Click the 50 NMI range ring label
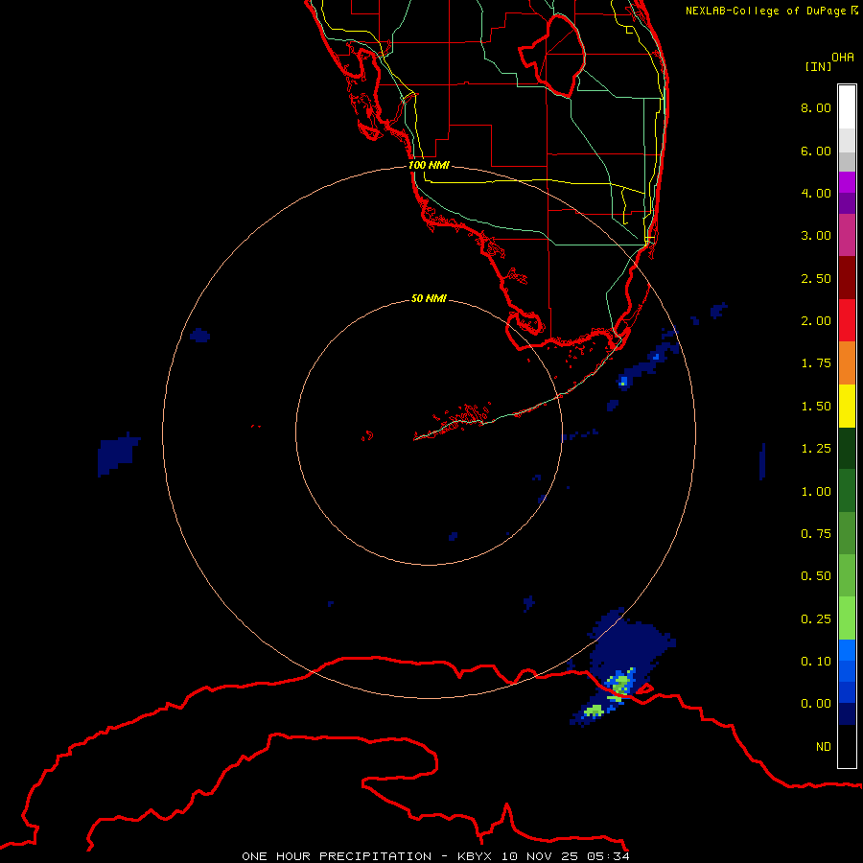 click(429, 298)
